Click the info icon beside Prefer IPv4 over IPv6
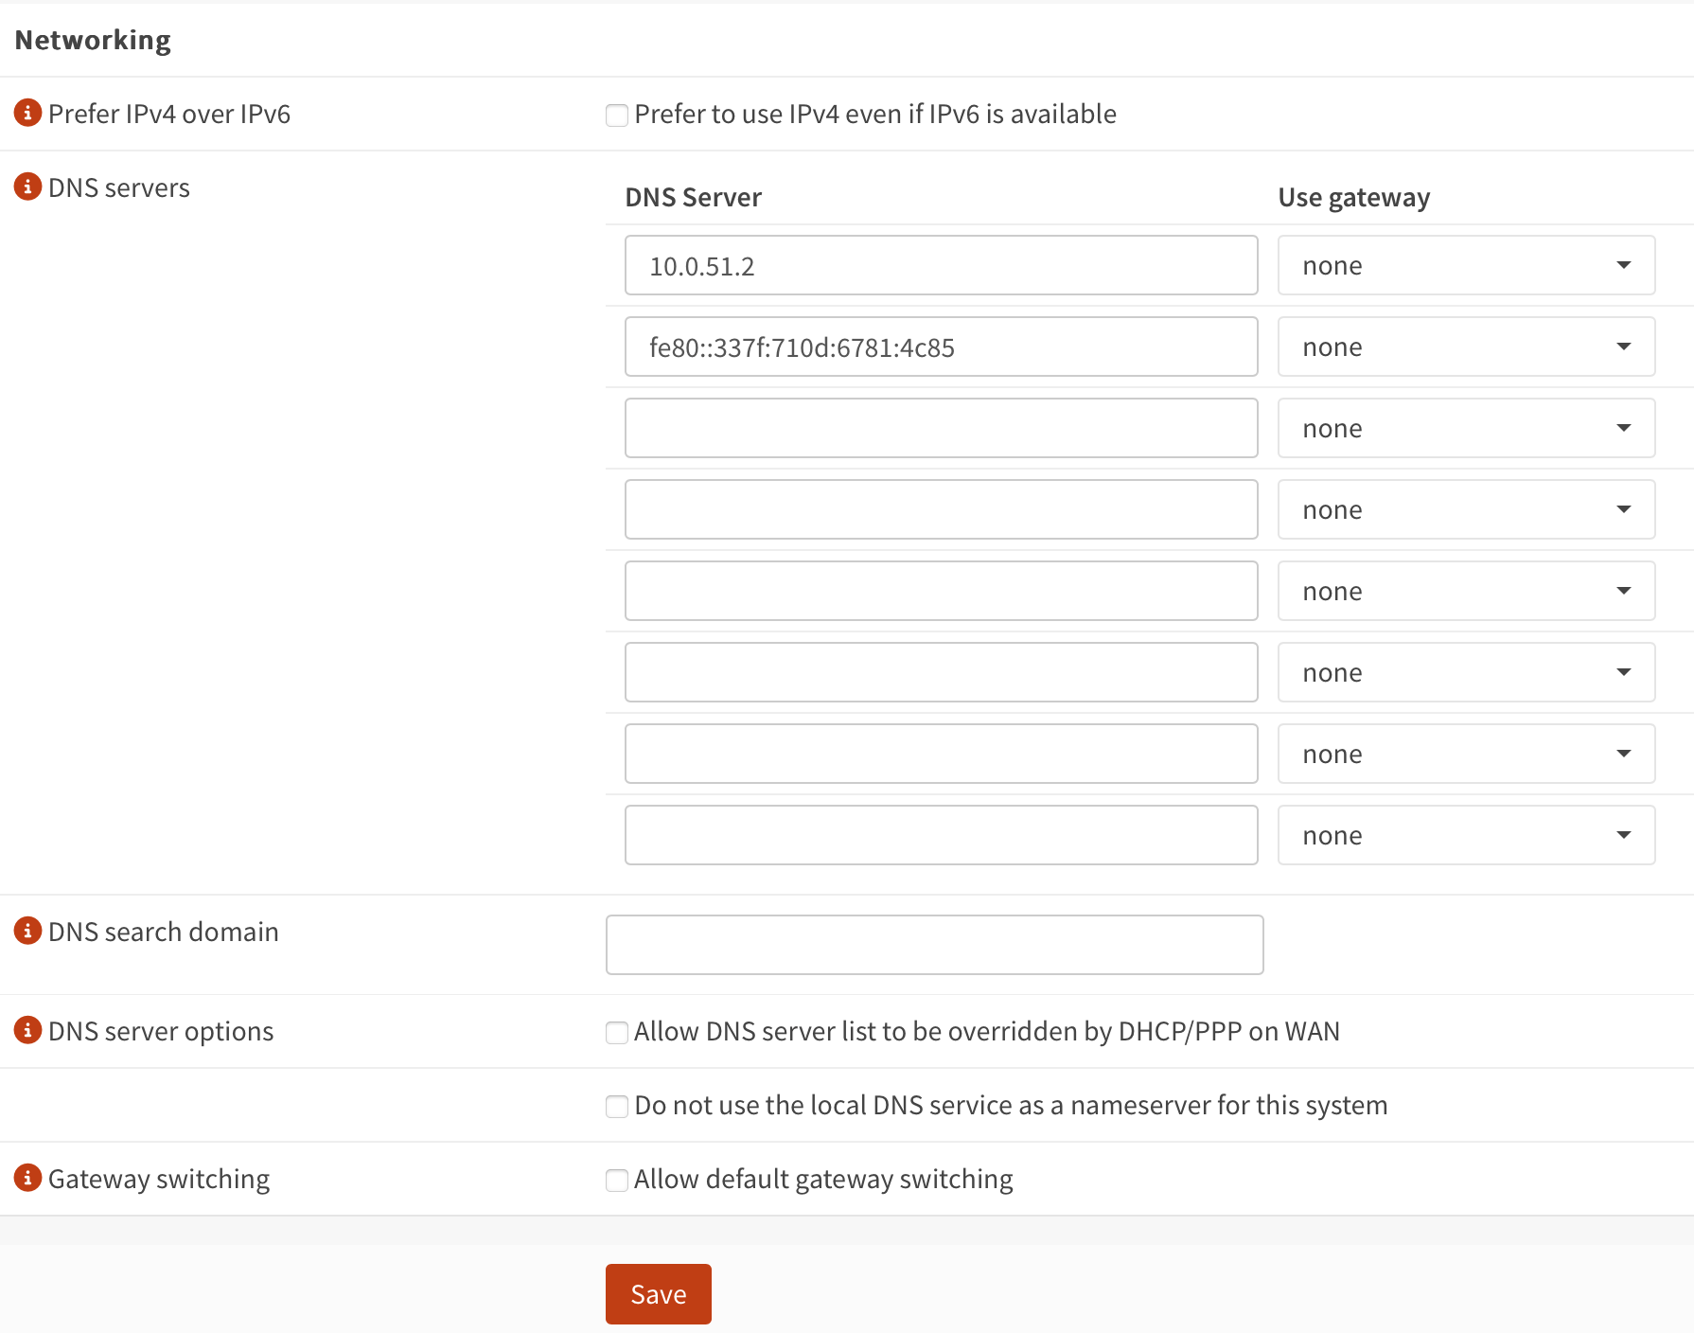The image size is (1694, 1333). (27, 114)
